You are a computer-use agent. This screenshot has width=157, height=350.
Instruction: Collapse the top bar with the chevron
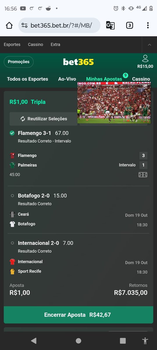point(149,45)
